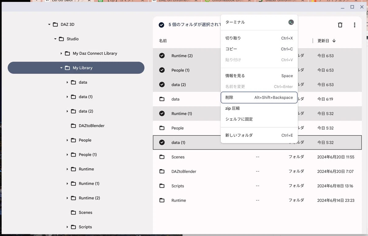Uncheck the Runtime (2) folder row
The image size is (368, 236).
coord(162,55)
